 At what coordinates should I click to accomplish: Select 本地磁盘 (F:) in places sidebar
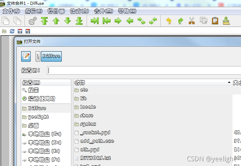point(46,160)
